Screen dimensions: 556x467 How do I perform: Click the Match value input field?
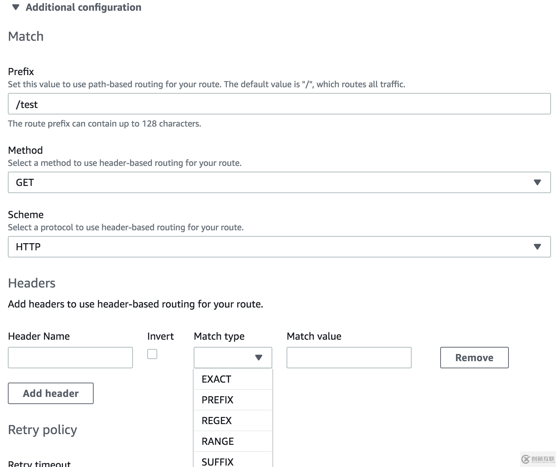(349, 357)
